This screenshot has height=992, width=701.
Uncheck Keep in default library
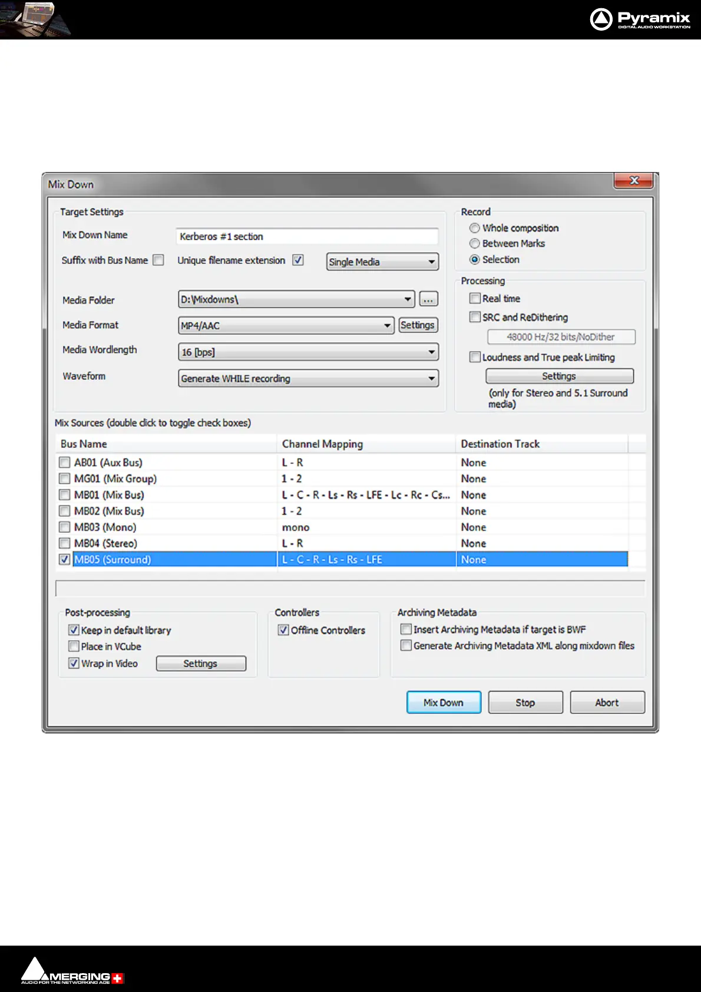[x=74, y=630]
